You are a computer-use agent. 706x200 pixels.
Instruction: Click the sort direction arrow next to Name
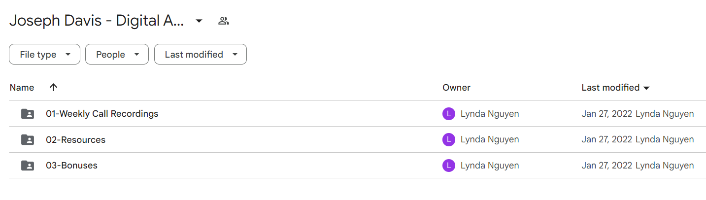[x=54, y=87]
